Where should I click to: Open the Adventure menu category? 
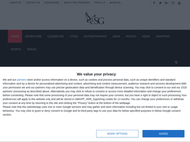pos(33,36)
